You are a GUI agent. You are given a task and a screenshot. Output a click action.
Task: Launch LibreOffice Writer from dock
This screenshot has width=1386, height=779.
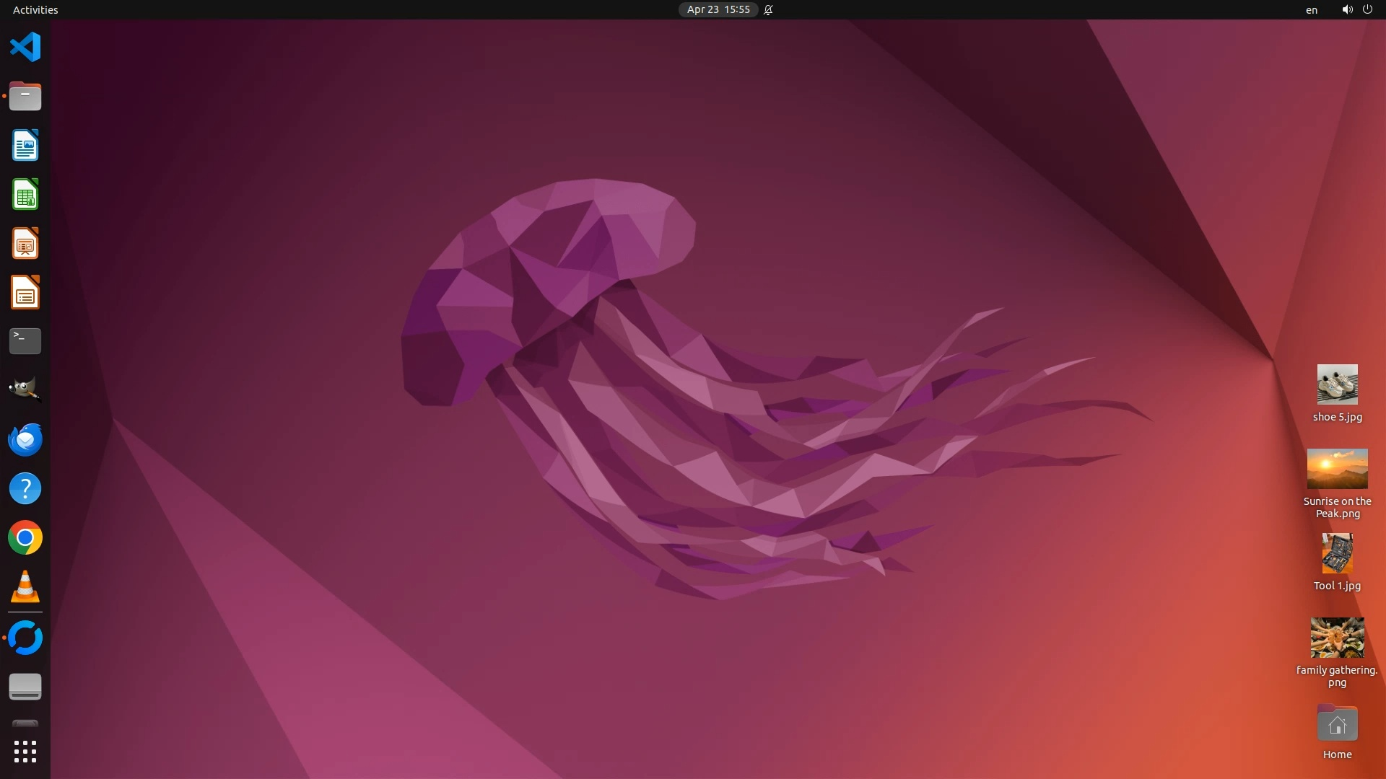[x=25, y=146]
